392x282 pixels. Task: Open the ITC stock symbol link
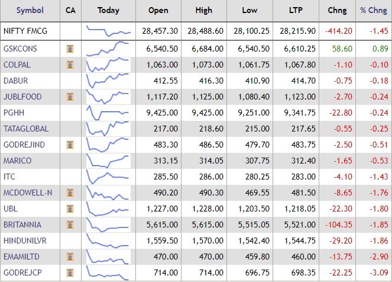click(9, 177)
